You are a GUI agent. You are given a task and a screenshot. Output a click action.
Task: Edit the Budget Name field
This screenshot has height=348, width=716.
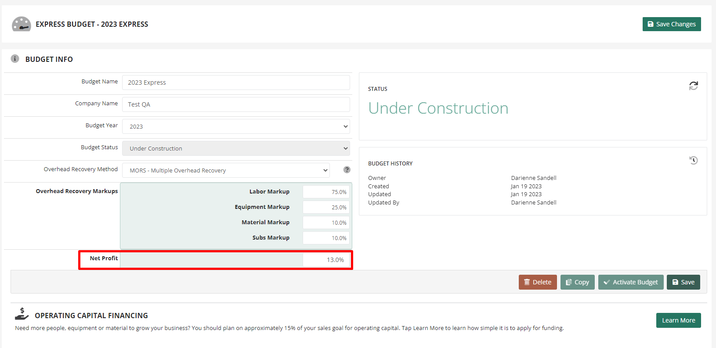click(236, 83)
